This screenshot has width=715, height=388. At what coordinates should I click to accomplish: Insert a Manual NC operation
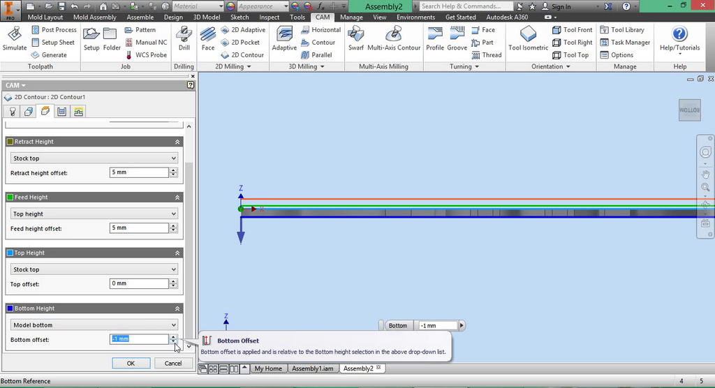tap(146, 43)
